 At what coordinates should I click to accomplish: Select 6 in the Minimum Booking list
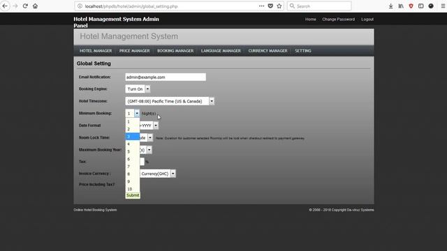pos(133,159)
